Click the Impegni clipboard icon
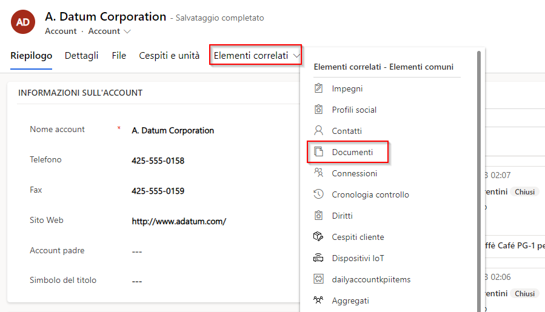 point(318,88)
